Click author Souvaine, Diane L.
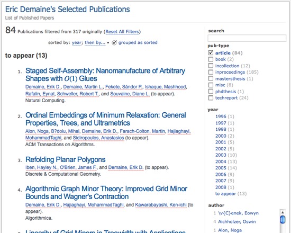The image size is (291, 233). [130, 94]
